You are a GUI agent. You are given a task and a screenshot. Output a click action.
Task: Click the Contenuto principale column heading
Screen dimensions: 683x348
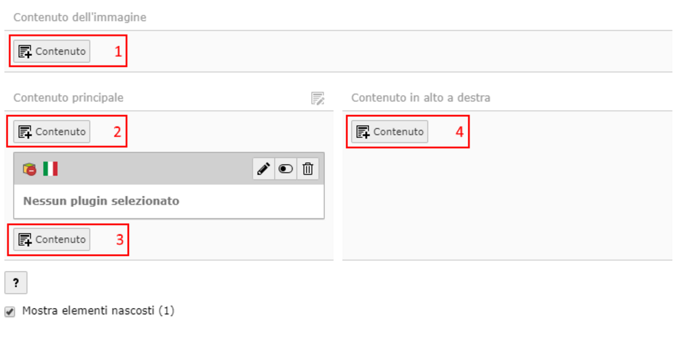coord(68,97)
